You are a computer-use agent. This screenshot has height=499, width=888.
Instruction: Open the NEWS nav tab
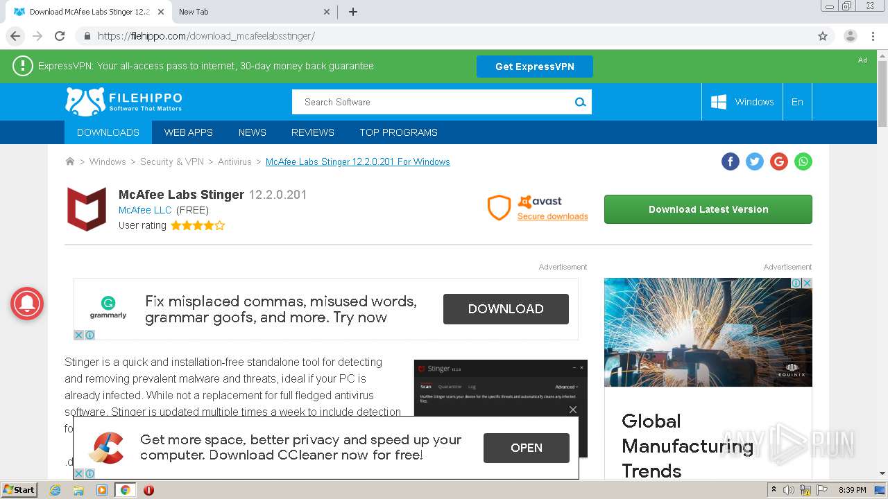click(253, 132)
